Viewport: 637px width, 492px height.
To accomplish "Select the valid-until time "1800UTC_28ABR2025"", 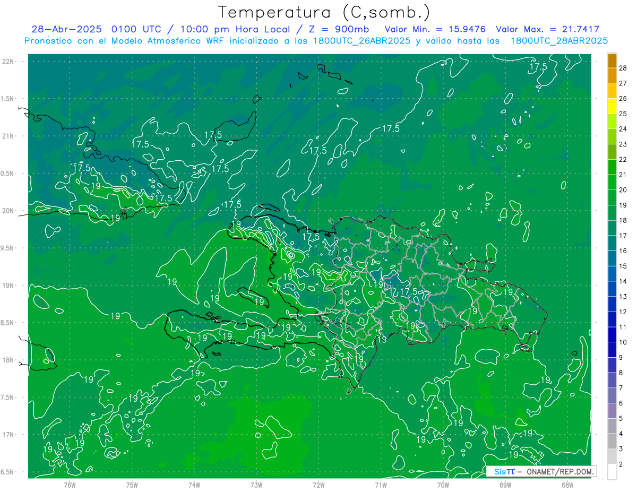I will coord(559,41).
